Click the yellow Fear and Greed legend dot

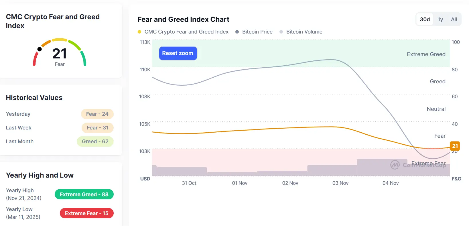point(139,32)
